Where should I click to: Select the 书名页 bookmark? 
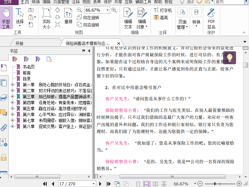[x=29, y=67]
